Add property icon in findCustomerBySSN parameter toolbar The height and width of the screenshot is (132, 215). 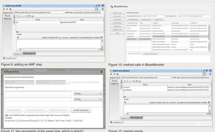pyautogui.click(x=18, y=16)
